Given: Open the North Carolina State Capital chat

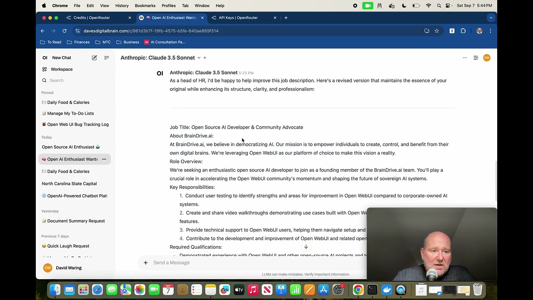Looking at the screenshot, I should 69,184.
